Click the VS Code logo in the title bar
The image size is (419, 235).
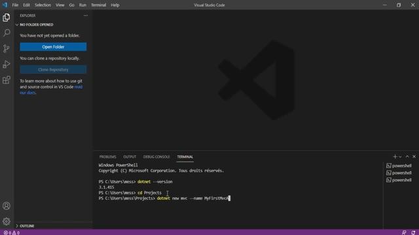(5, 5)
